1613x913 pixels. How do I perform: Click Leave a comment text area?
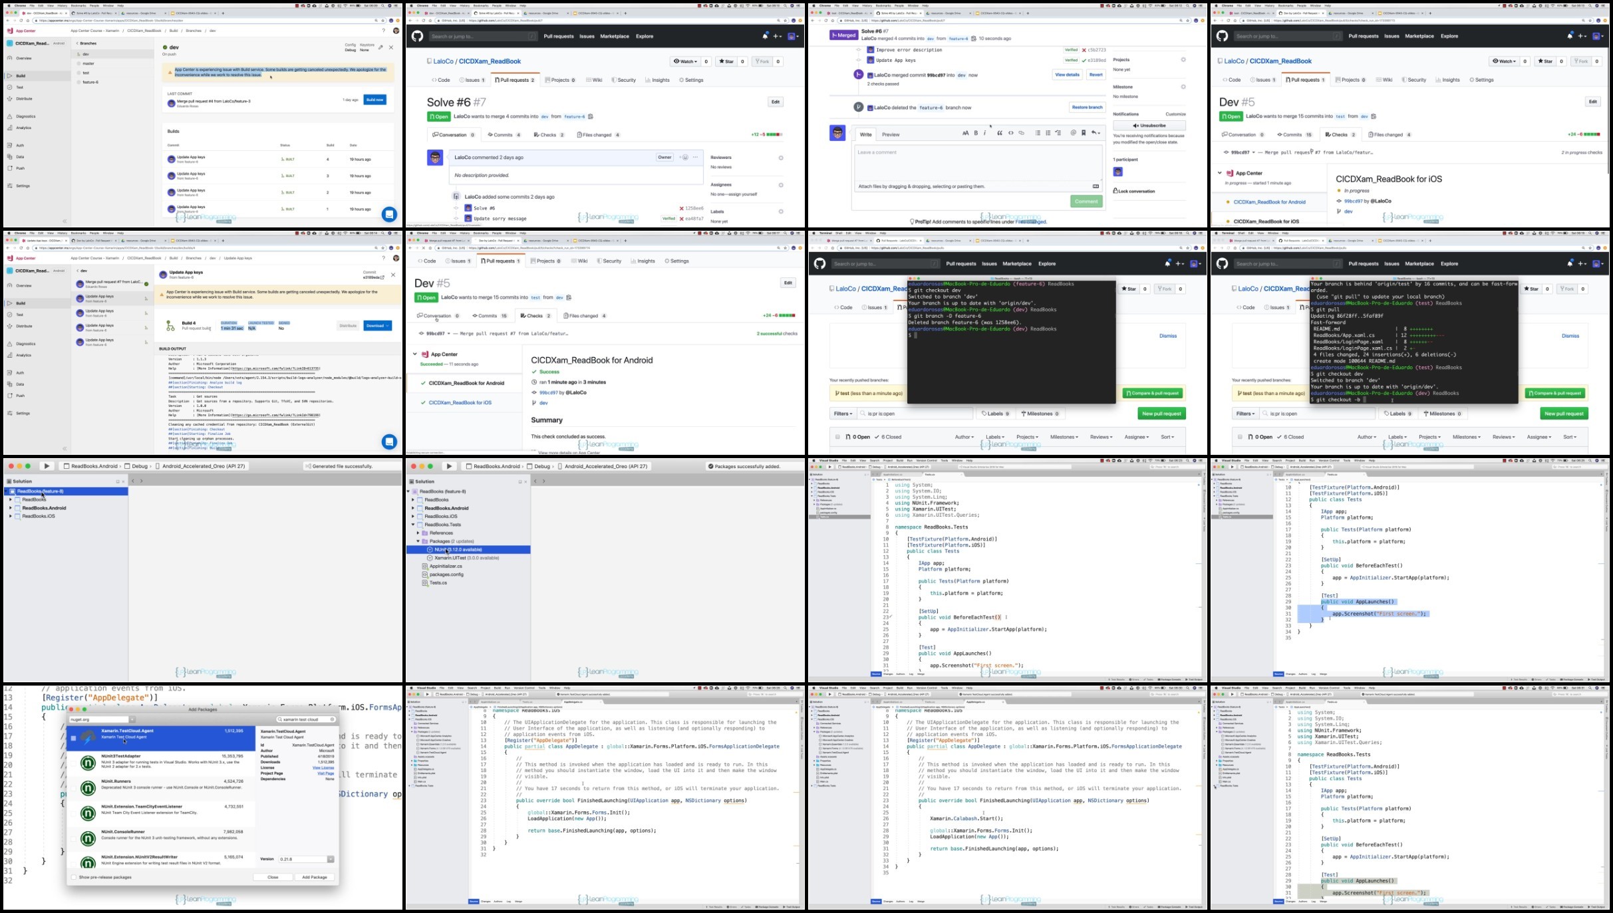point(978,164)
